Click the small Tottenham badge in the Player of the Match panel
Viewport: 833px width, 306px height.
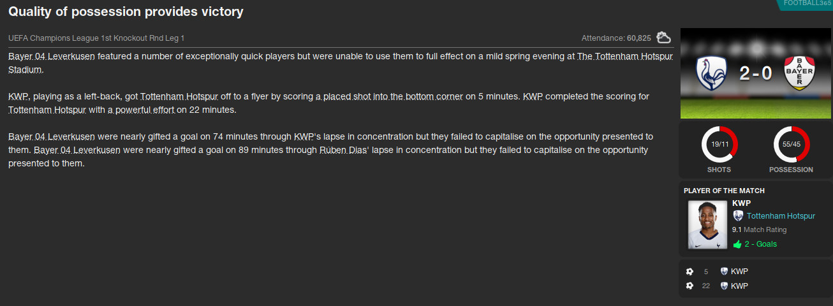click(738, 216)
